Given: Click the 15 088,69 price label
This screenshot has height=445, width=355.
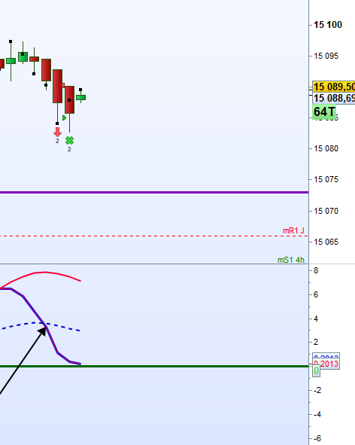Looking at the screenshot, I should pos(334,98).
